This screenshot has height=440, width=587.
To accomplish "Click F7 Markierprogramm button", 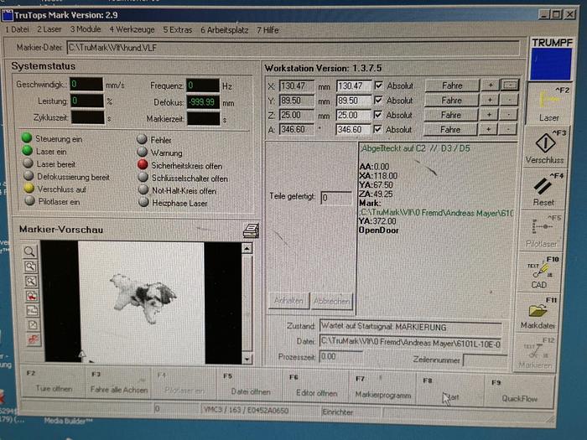I will click(x=382, y=388).
